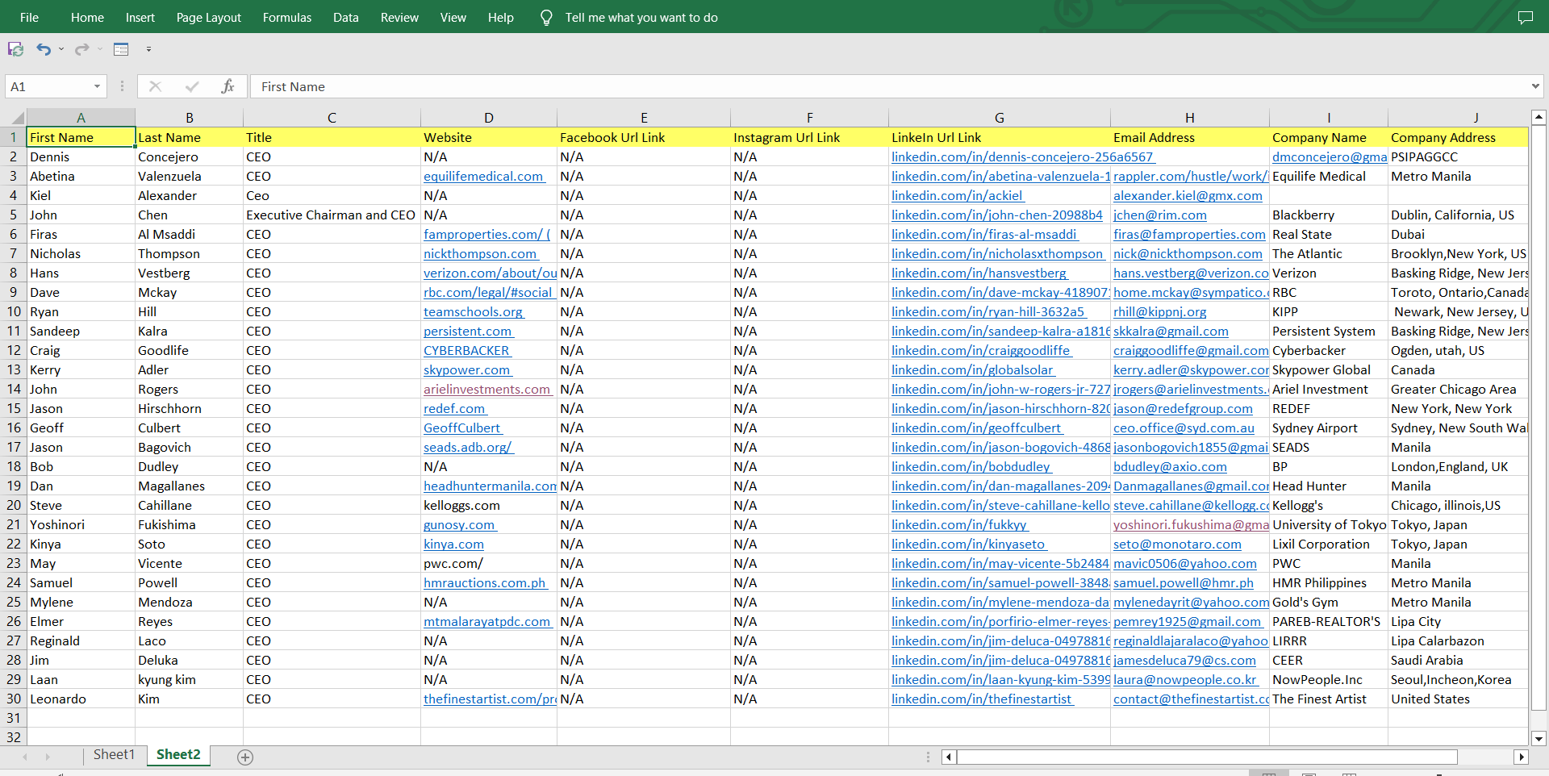Click the Tell me what you want to do box

641,18
